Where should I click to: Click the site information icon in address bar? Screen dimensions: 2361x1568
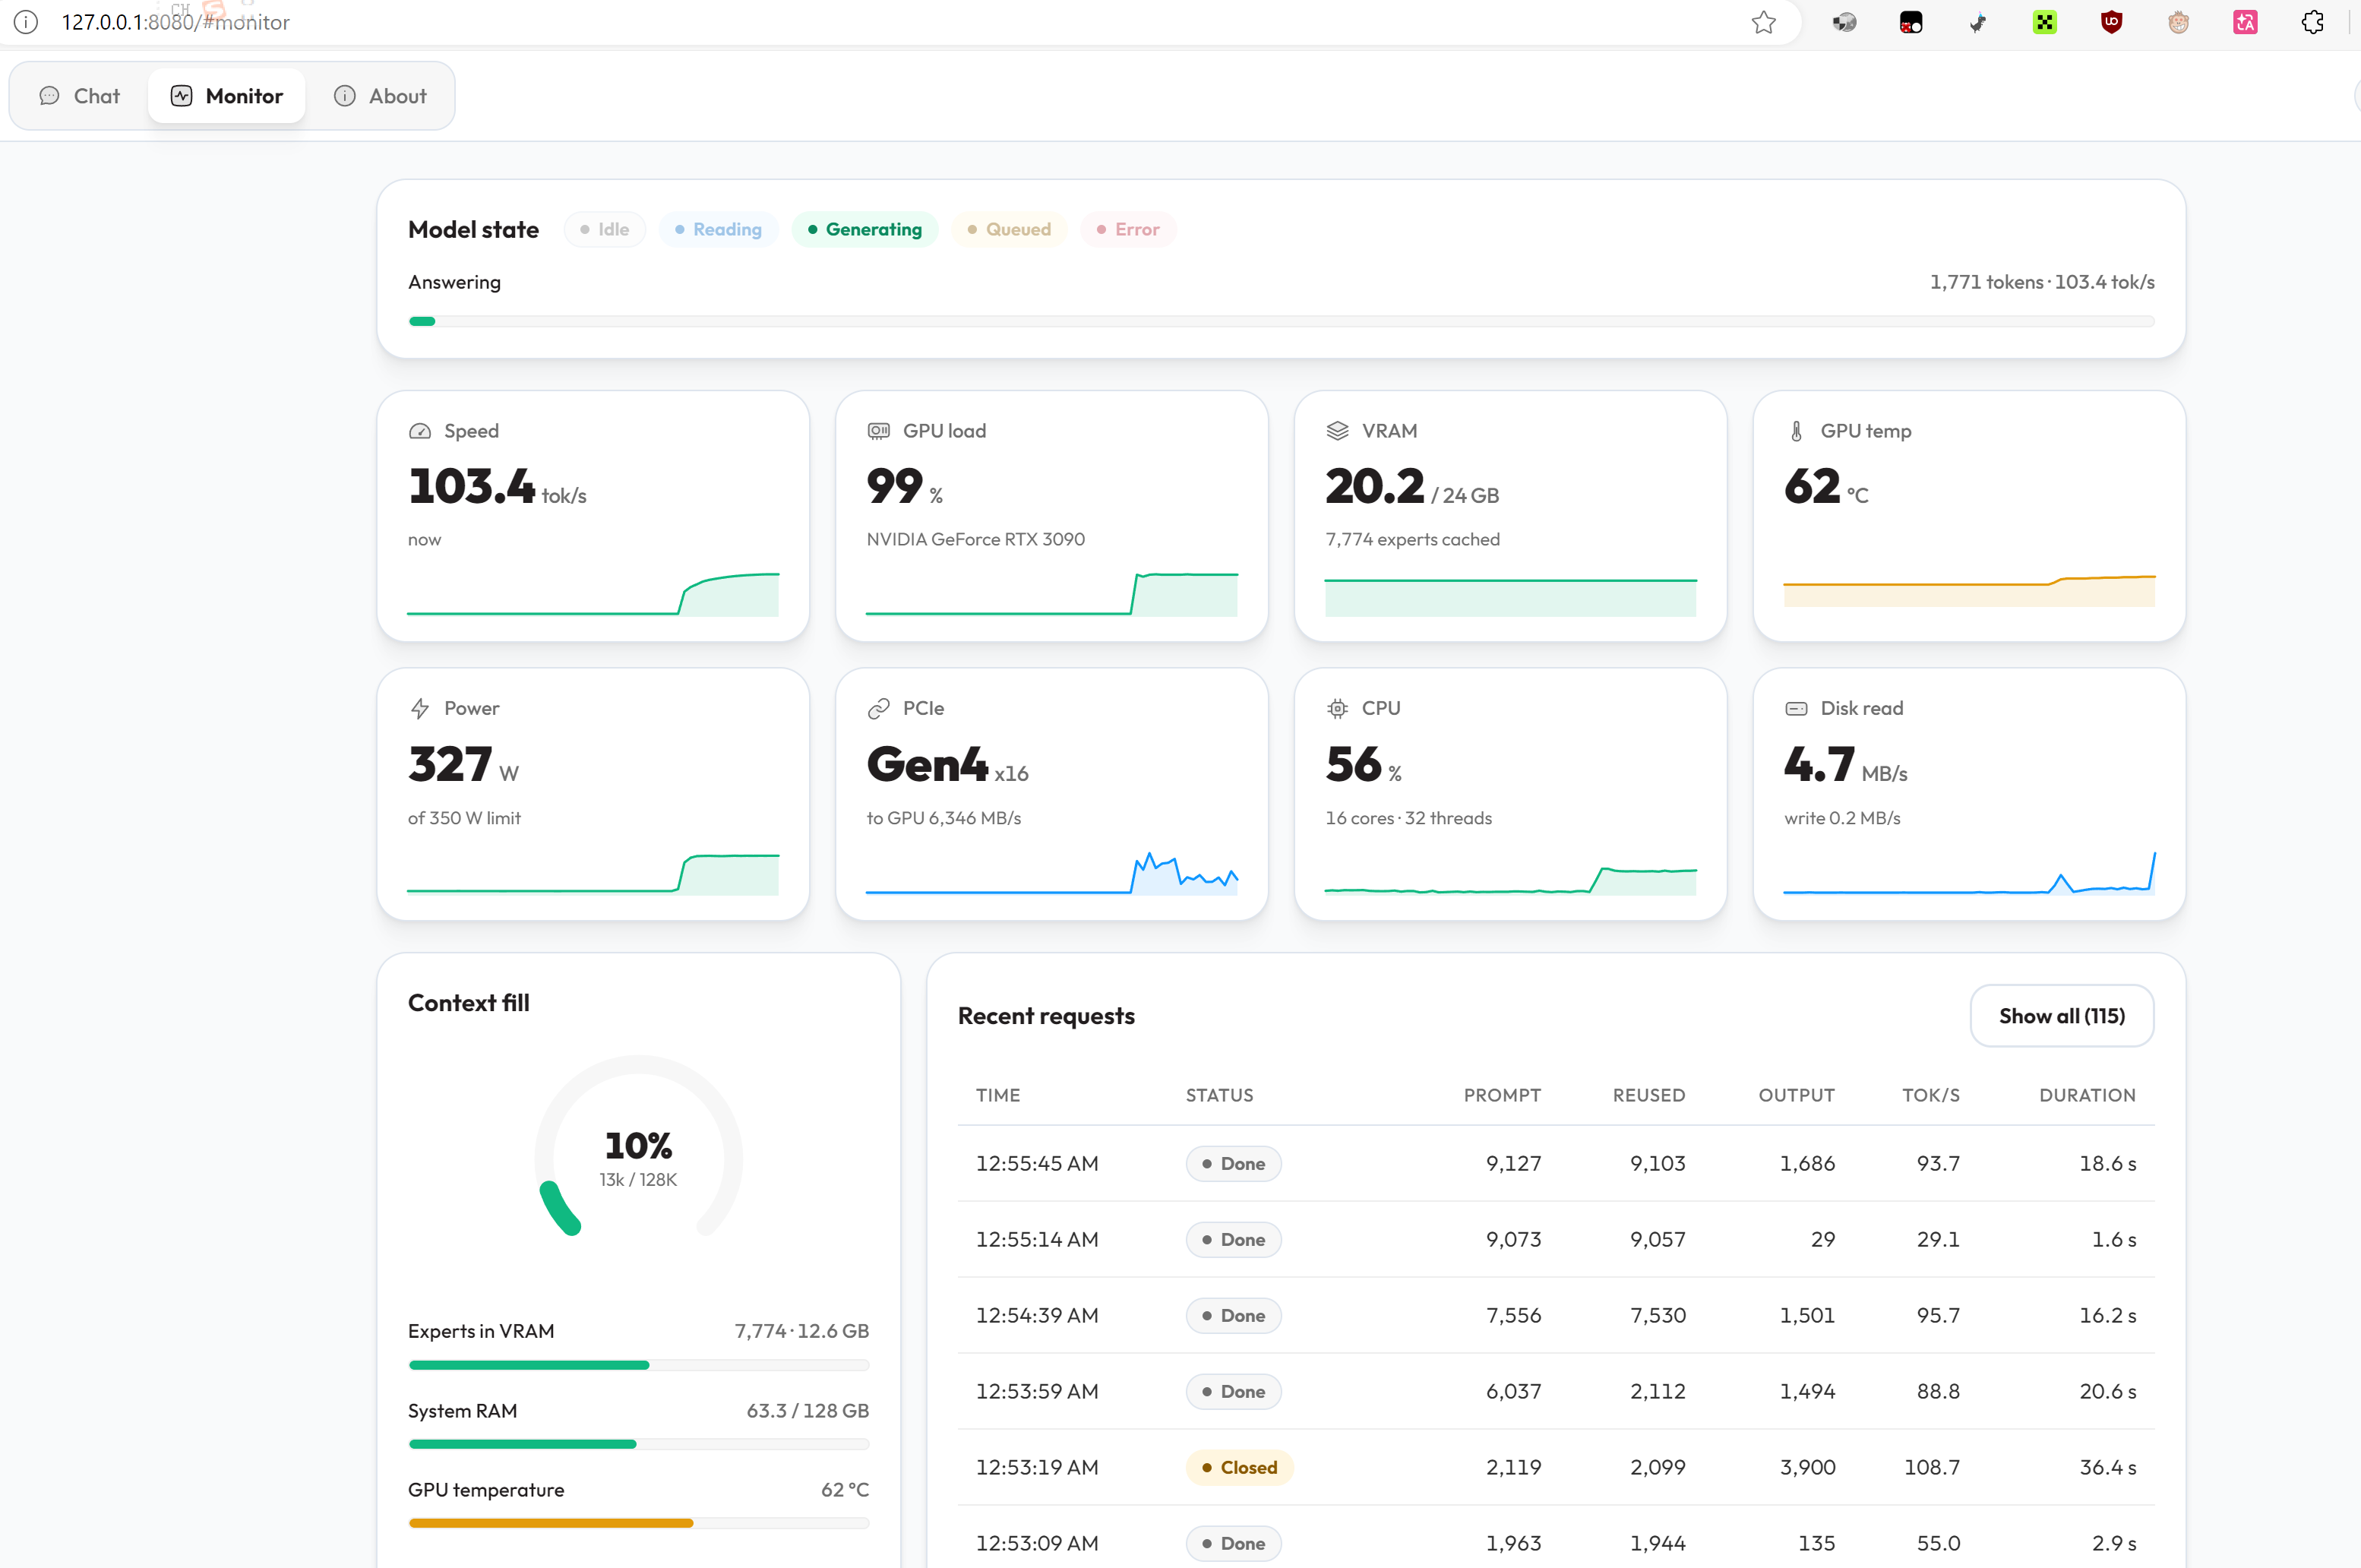[26, 22]
